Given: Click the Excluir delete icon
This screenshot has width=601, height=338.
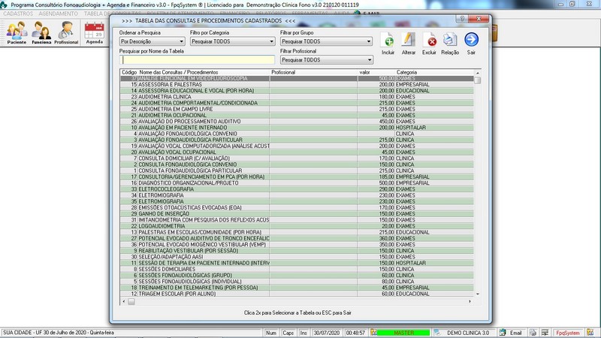Looking at the screenshot, I should [429, 40].
